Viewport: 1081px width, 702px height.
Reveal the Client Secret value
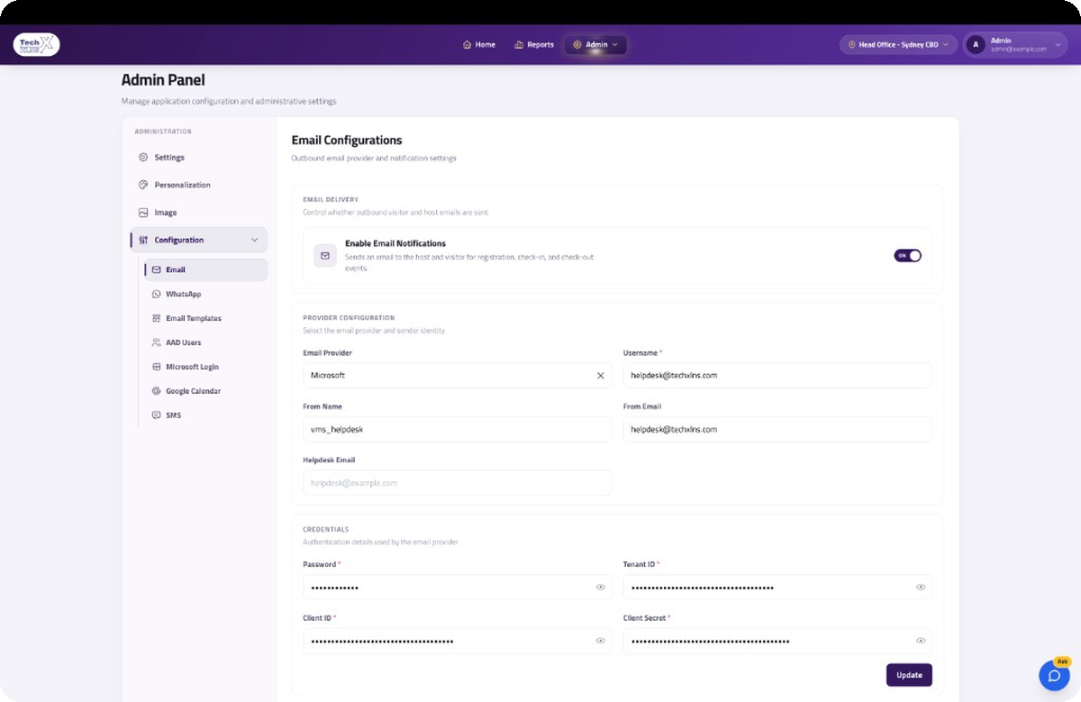(x=921, y=641)
